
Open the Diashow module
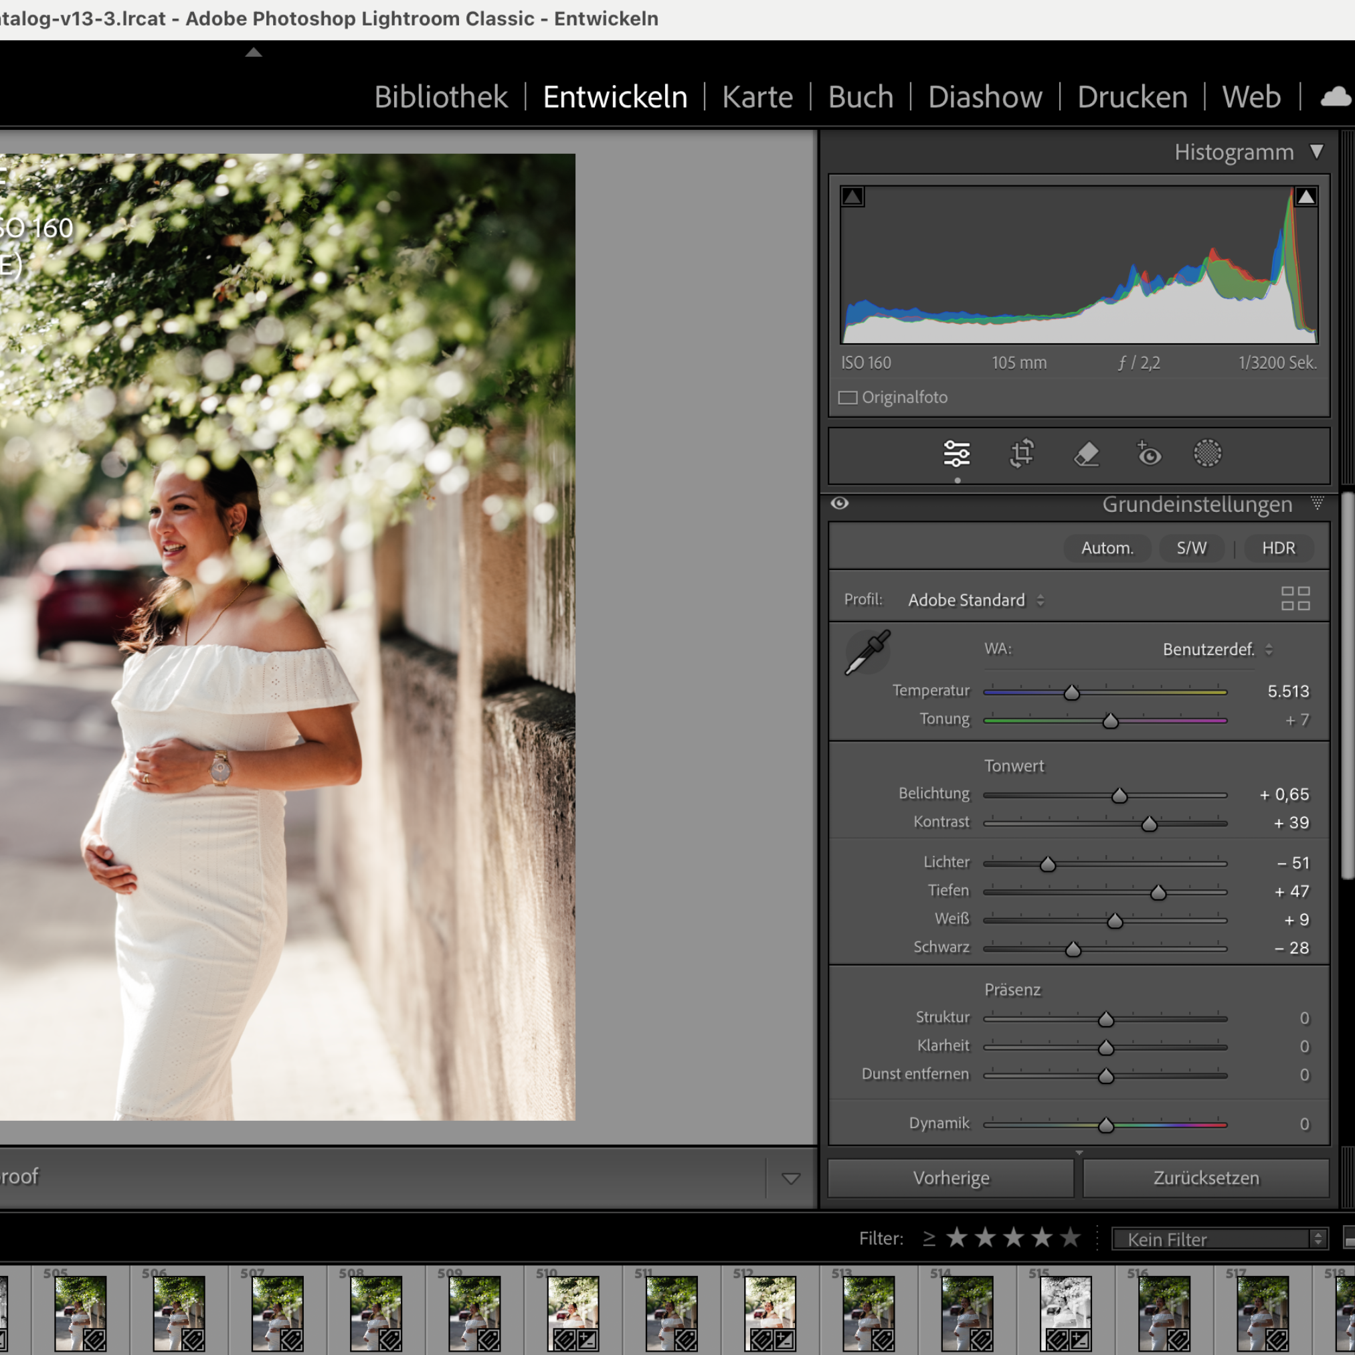(x=985, y=97)
